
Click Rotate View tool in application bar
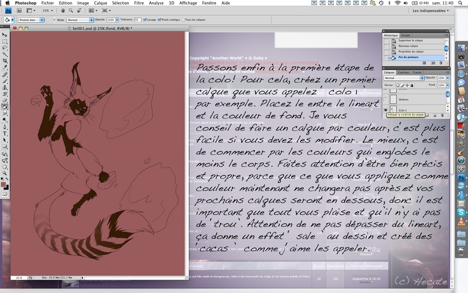pos(79,10)
